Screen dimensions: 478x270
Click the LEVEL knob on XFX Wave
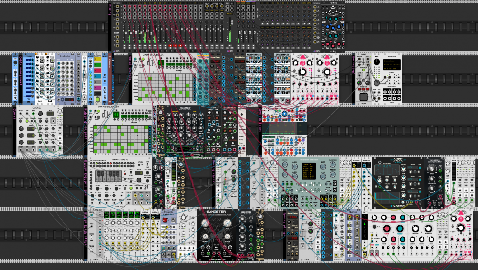404,196
